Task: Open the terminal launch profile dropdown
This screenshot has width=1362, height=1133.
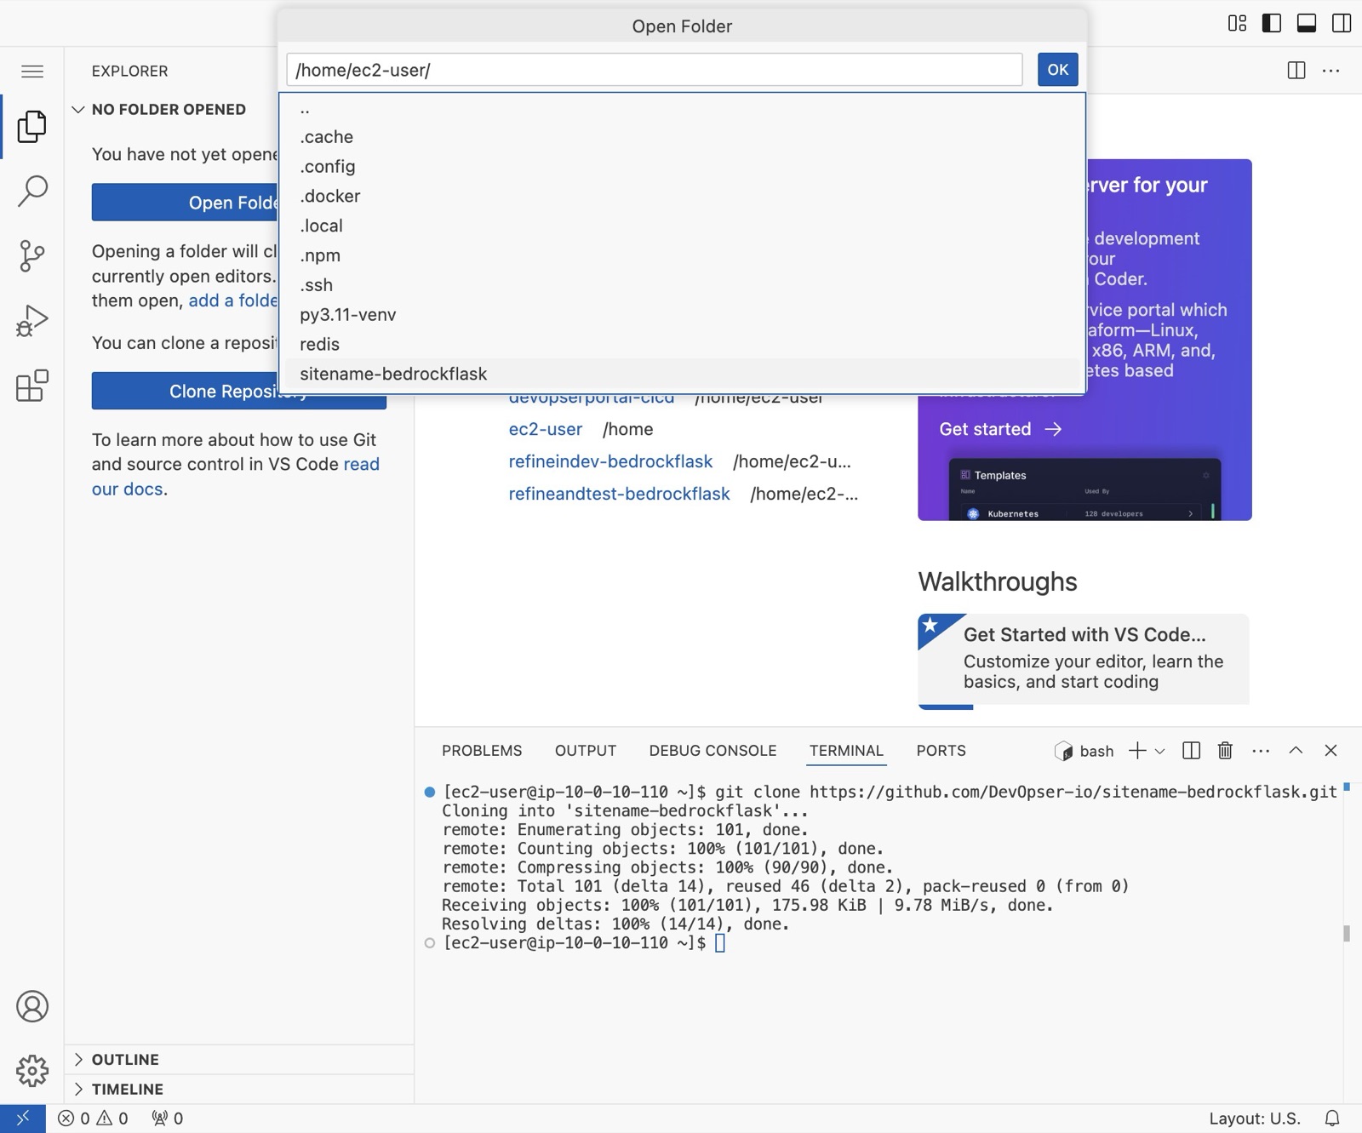Action: (1159, 751)
